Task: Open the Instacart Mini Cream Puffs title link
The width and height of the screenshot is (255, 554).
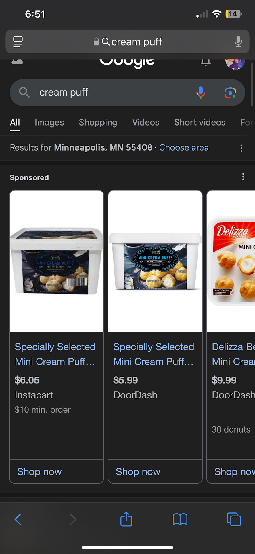Action: click(55, 354)
